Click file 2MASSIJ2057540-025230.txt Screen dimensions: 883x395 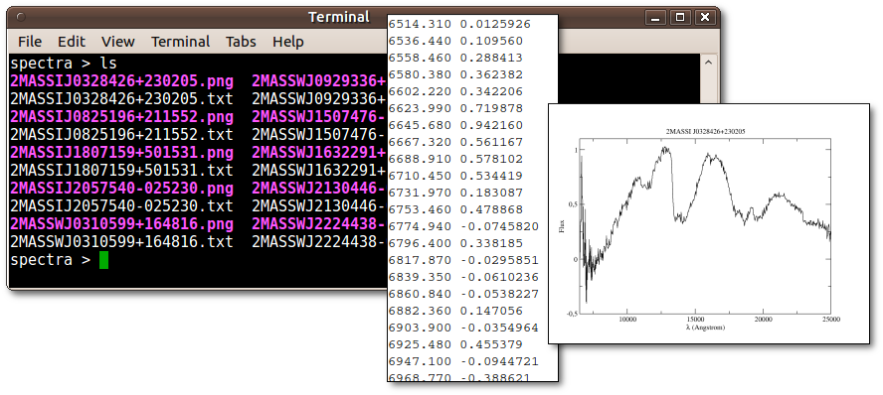pos(121,206)
